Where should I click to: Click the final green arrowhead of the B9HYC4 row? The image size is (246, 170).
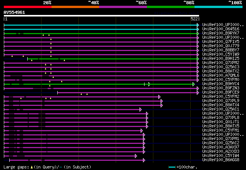tap(194, 84)
